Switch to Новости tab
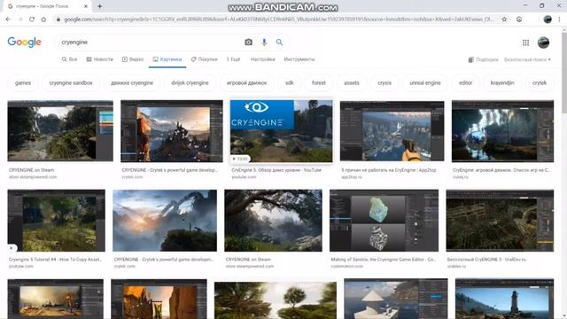Screen dimensions: 567x319 (100, 59)
